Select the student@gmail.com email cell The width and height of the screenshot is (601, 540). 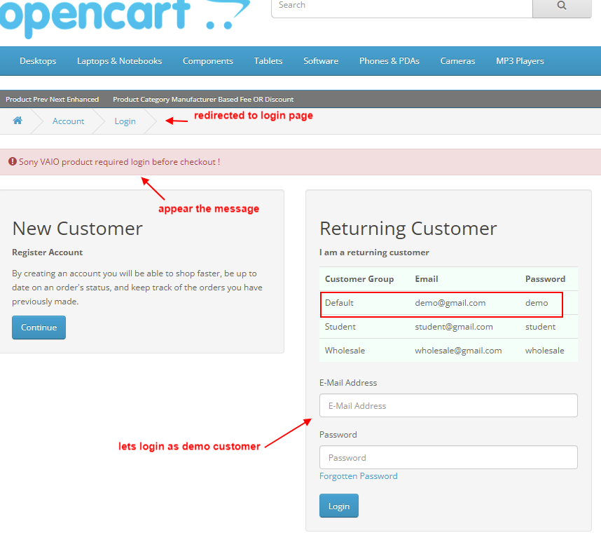[x=454, y=327]
